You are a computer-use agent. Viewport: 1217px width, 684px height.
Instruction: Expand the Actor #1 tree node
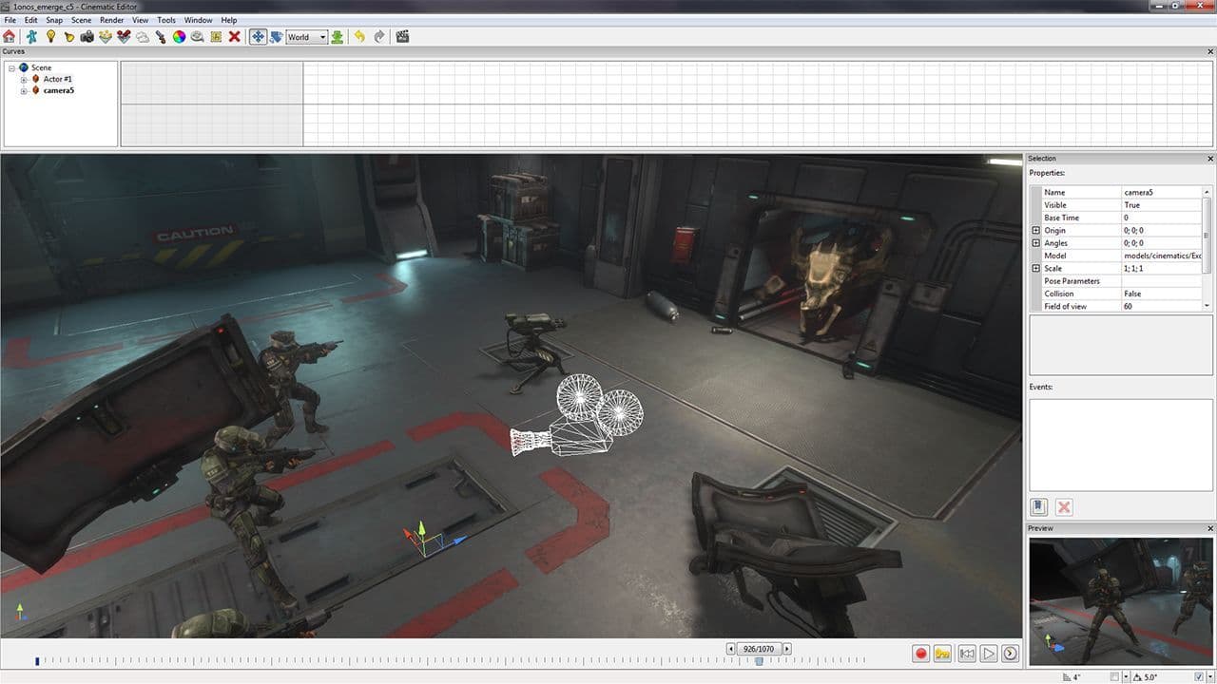click(24, 80)
